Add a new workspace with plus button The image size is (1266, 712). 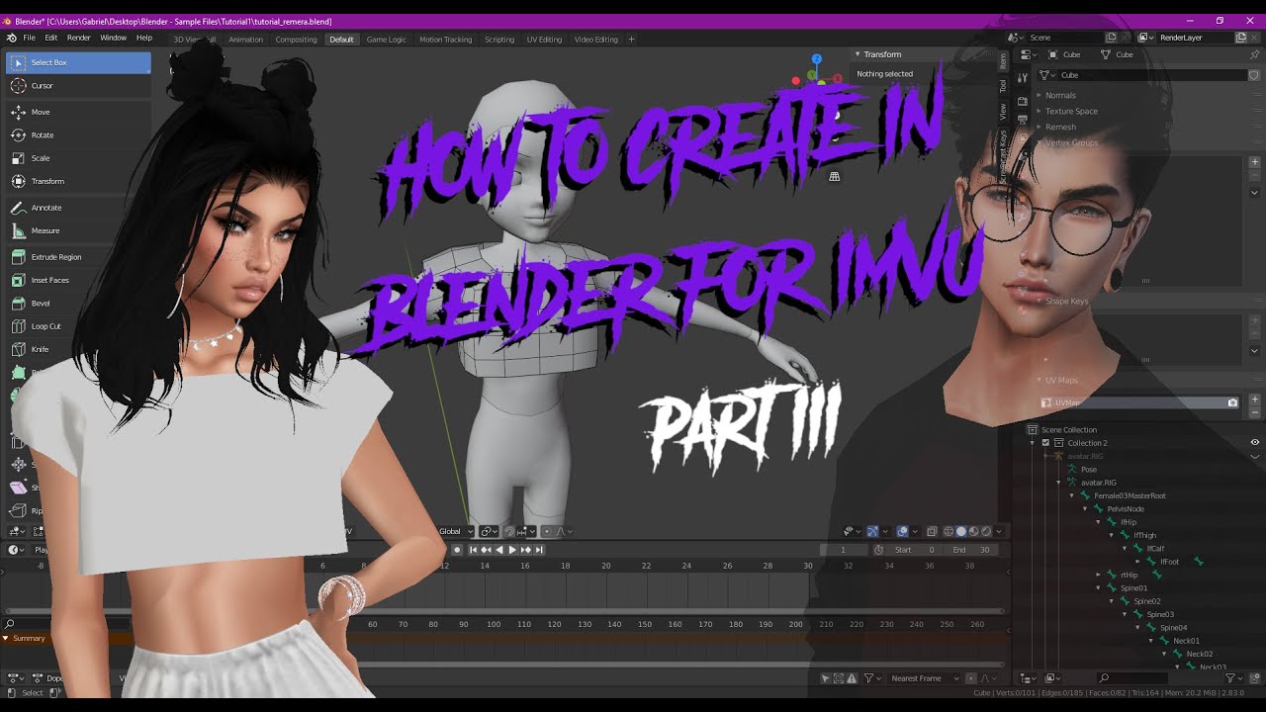[632, 40]
